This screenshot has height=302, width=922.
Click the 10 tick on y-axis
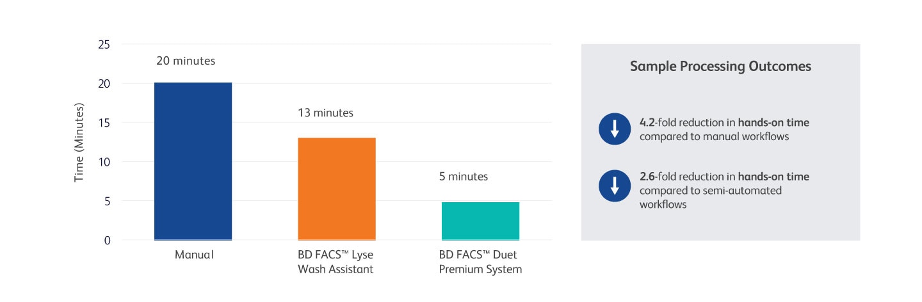pos(104,162)
